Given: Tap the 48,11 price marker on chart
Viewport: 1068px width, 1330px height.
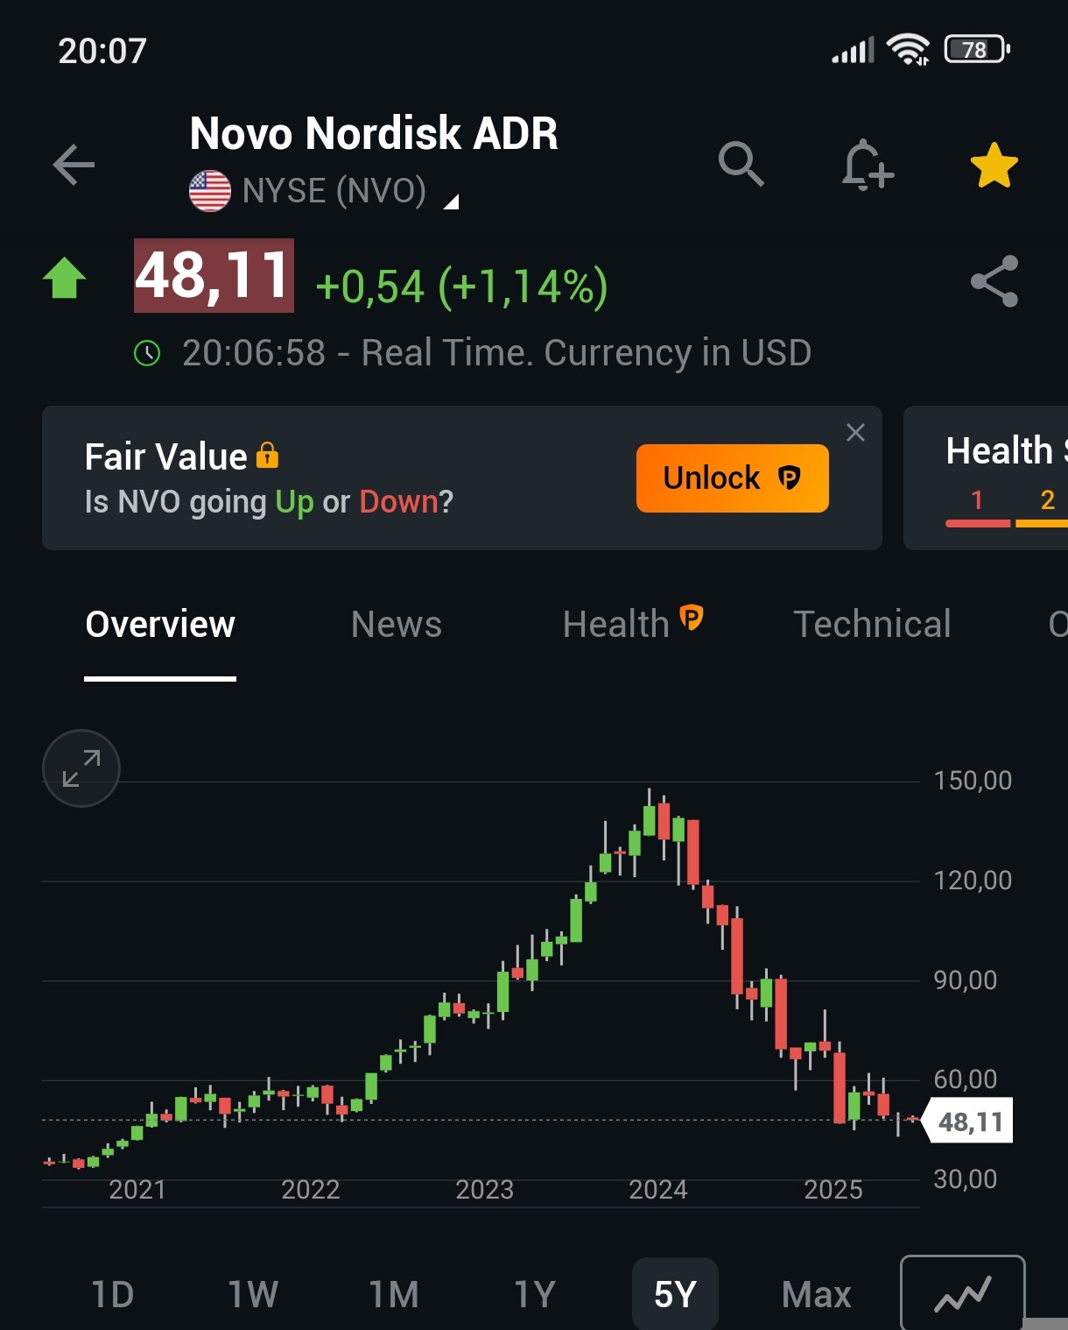Looking at the screenshot, I should [x=969, y=1121].
